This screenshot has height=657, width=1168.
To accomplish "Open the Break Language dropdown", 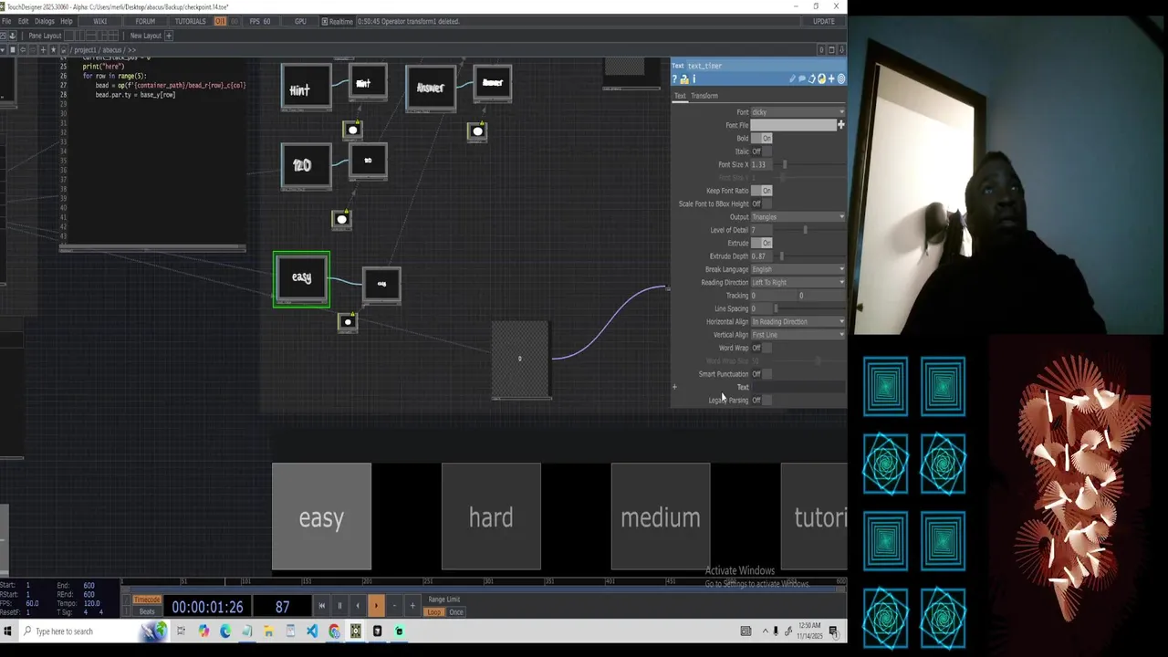I will pyautogui.click(x=798, y=269).
